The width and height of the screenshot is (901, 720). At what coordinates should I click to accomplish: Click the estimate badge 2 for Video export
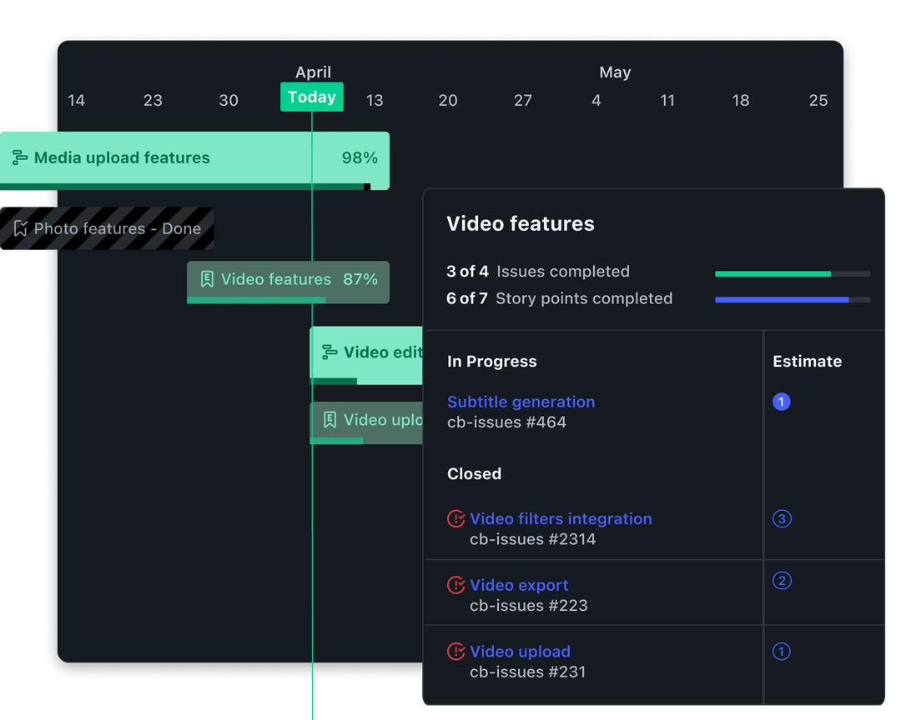[782, 581]
